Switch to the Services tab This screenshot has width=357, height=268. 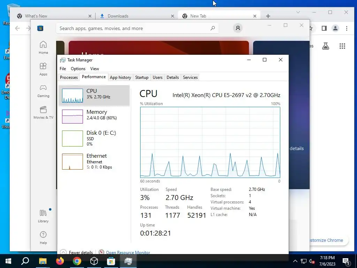pos(190,77)
